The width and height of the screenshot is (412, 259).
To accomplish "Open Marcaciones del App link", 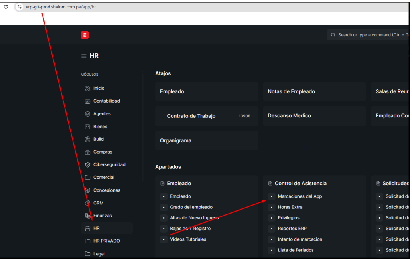I will pos(300,196).
